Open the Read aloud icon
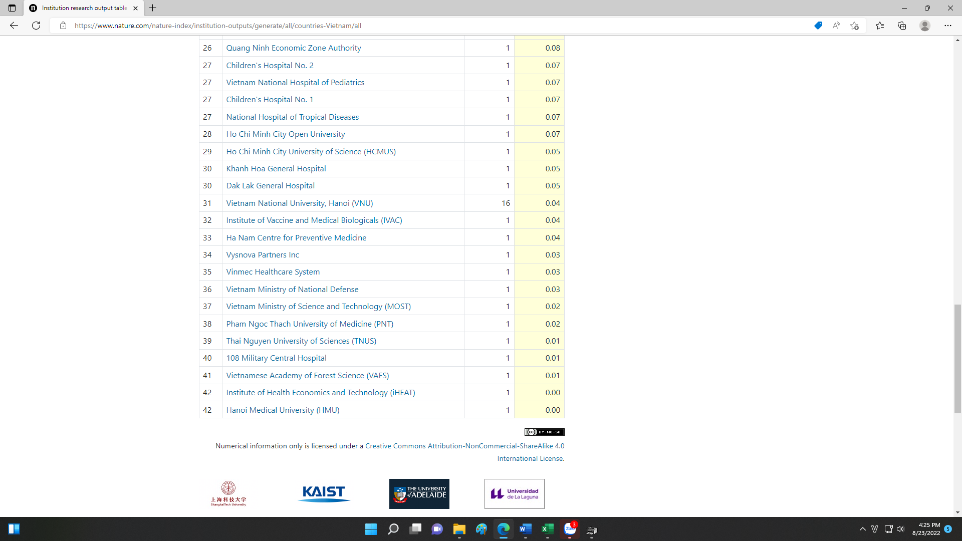 836,26
